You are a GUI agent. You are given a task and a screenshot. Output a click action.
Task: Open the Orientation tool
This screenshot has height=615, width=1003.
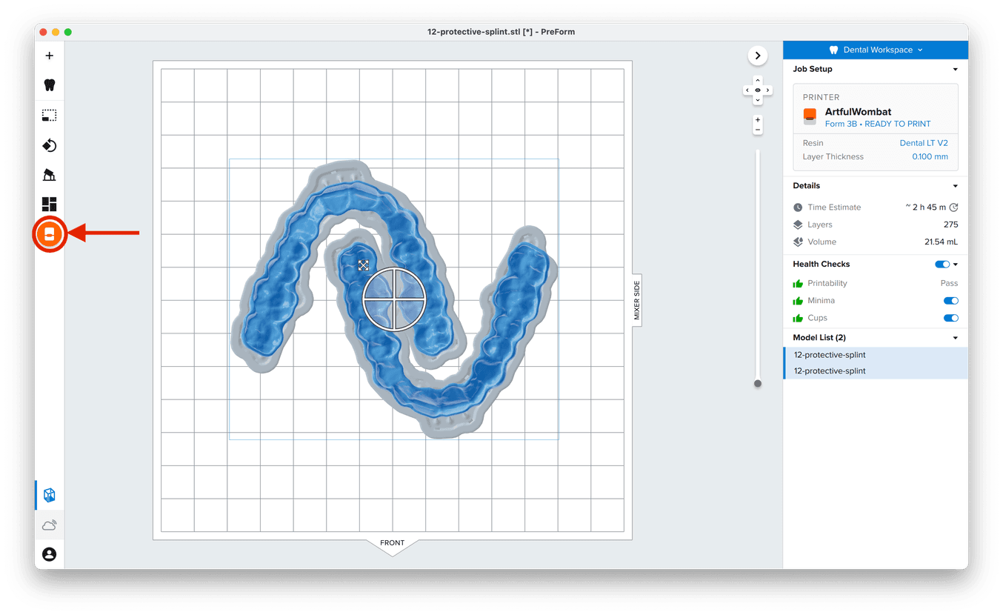[x=50, y=145]
